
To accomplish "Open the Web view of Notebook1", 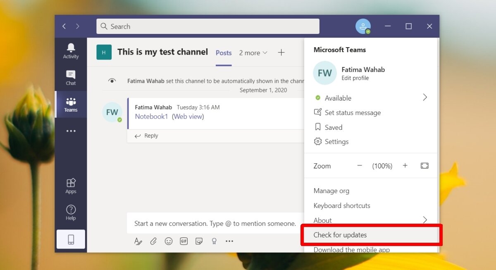I will (188, 117).
